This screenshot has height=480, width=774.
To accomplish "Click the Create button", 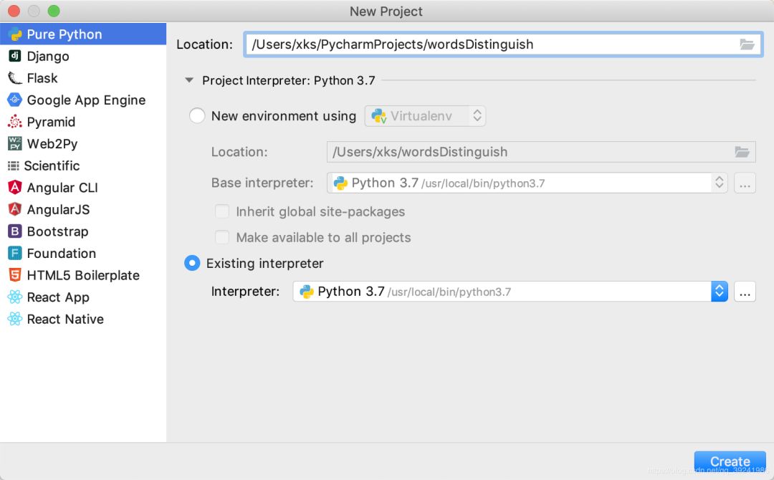I will (x=730, y=462).
